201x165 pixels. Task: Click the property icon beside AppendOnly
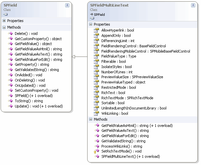click(x=96, y=35)
